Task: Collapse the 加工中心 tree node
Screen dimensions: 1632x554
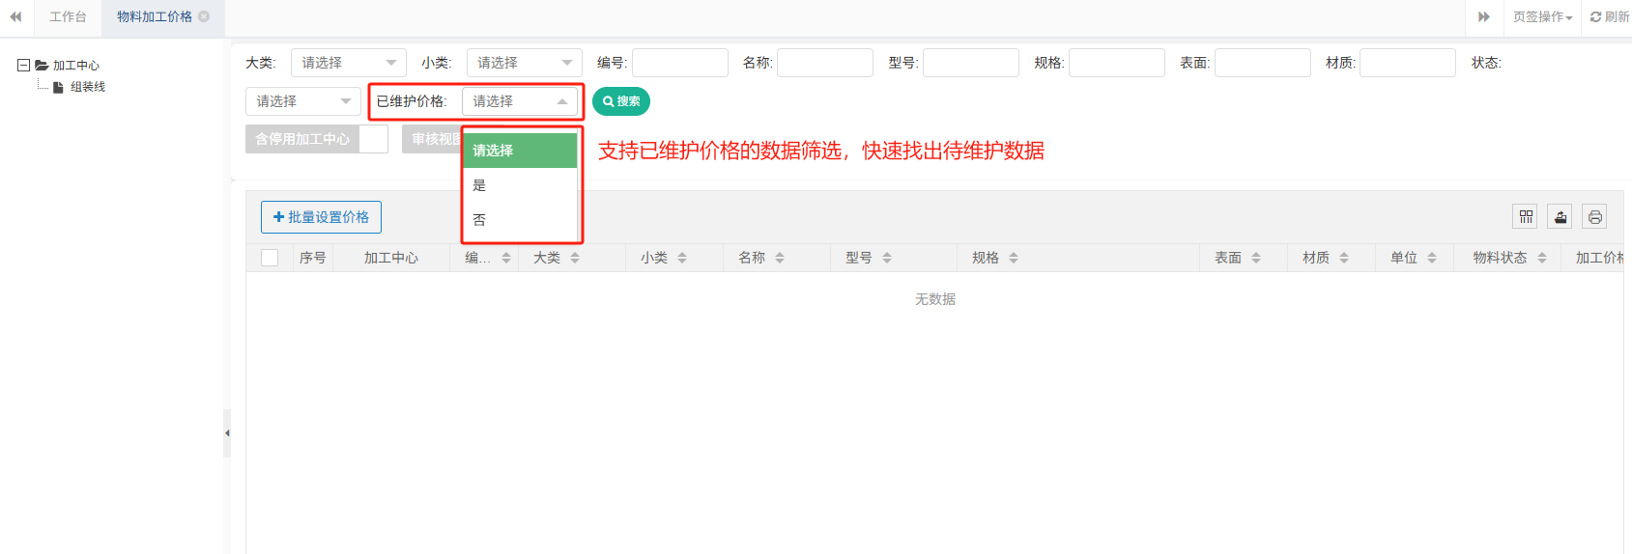Action: pyautogui.click(x=23, y=66)
